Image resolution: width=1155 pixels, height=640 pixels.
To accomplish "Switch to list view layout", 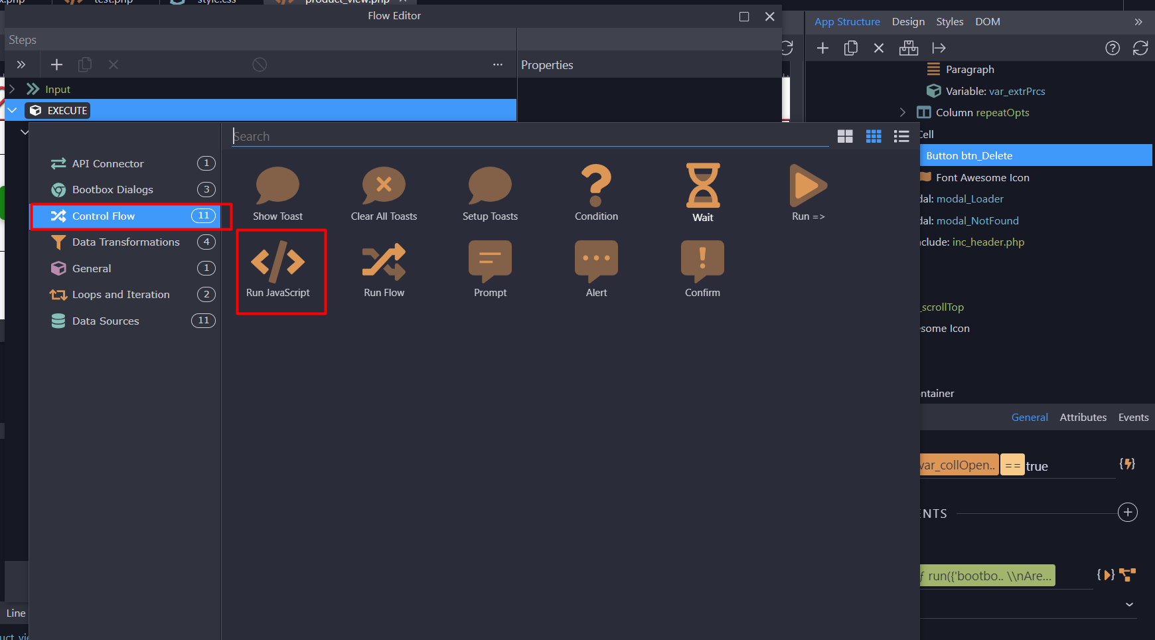I will pyautogui.click(x=901, y=136).
